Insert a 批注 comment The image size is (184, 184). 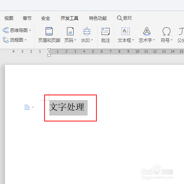[106, 35]
